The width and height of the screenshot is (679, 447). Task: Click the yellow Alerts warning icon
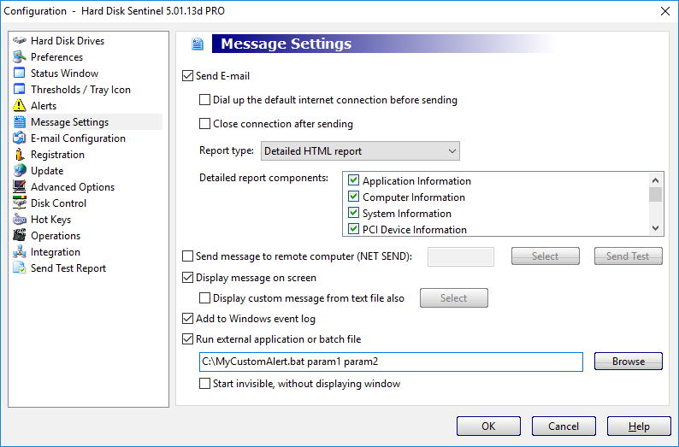(x=20, y=105)
